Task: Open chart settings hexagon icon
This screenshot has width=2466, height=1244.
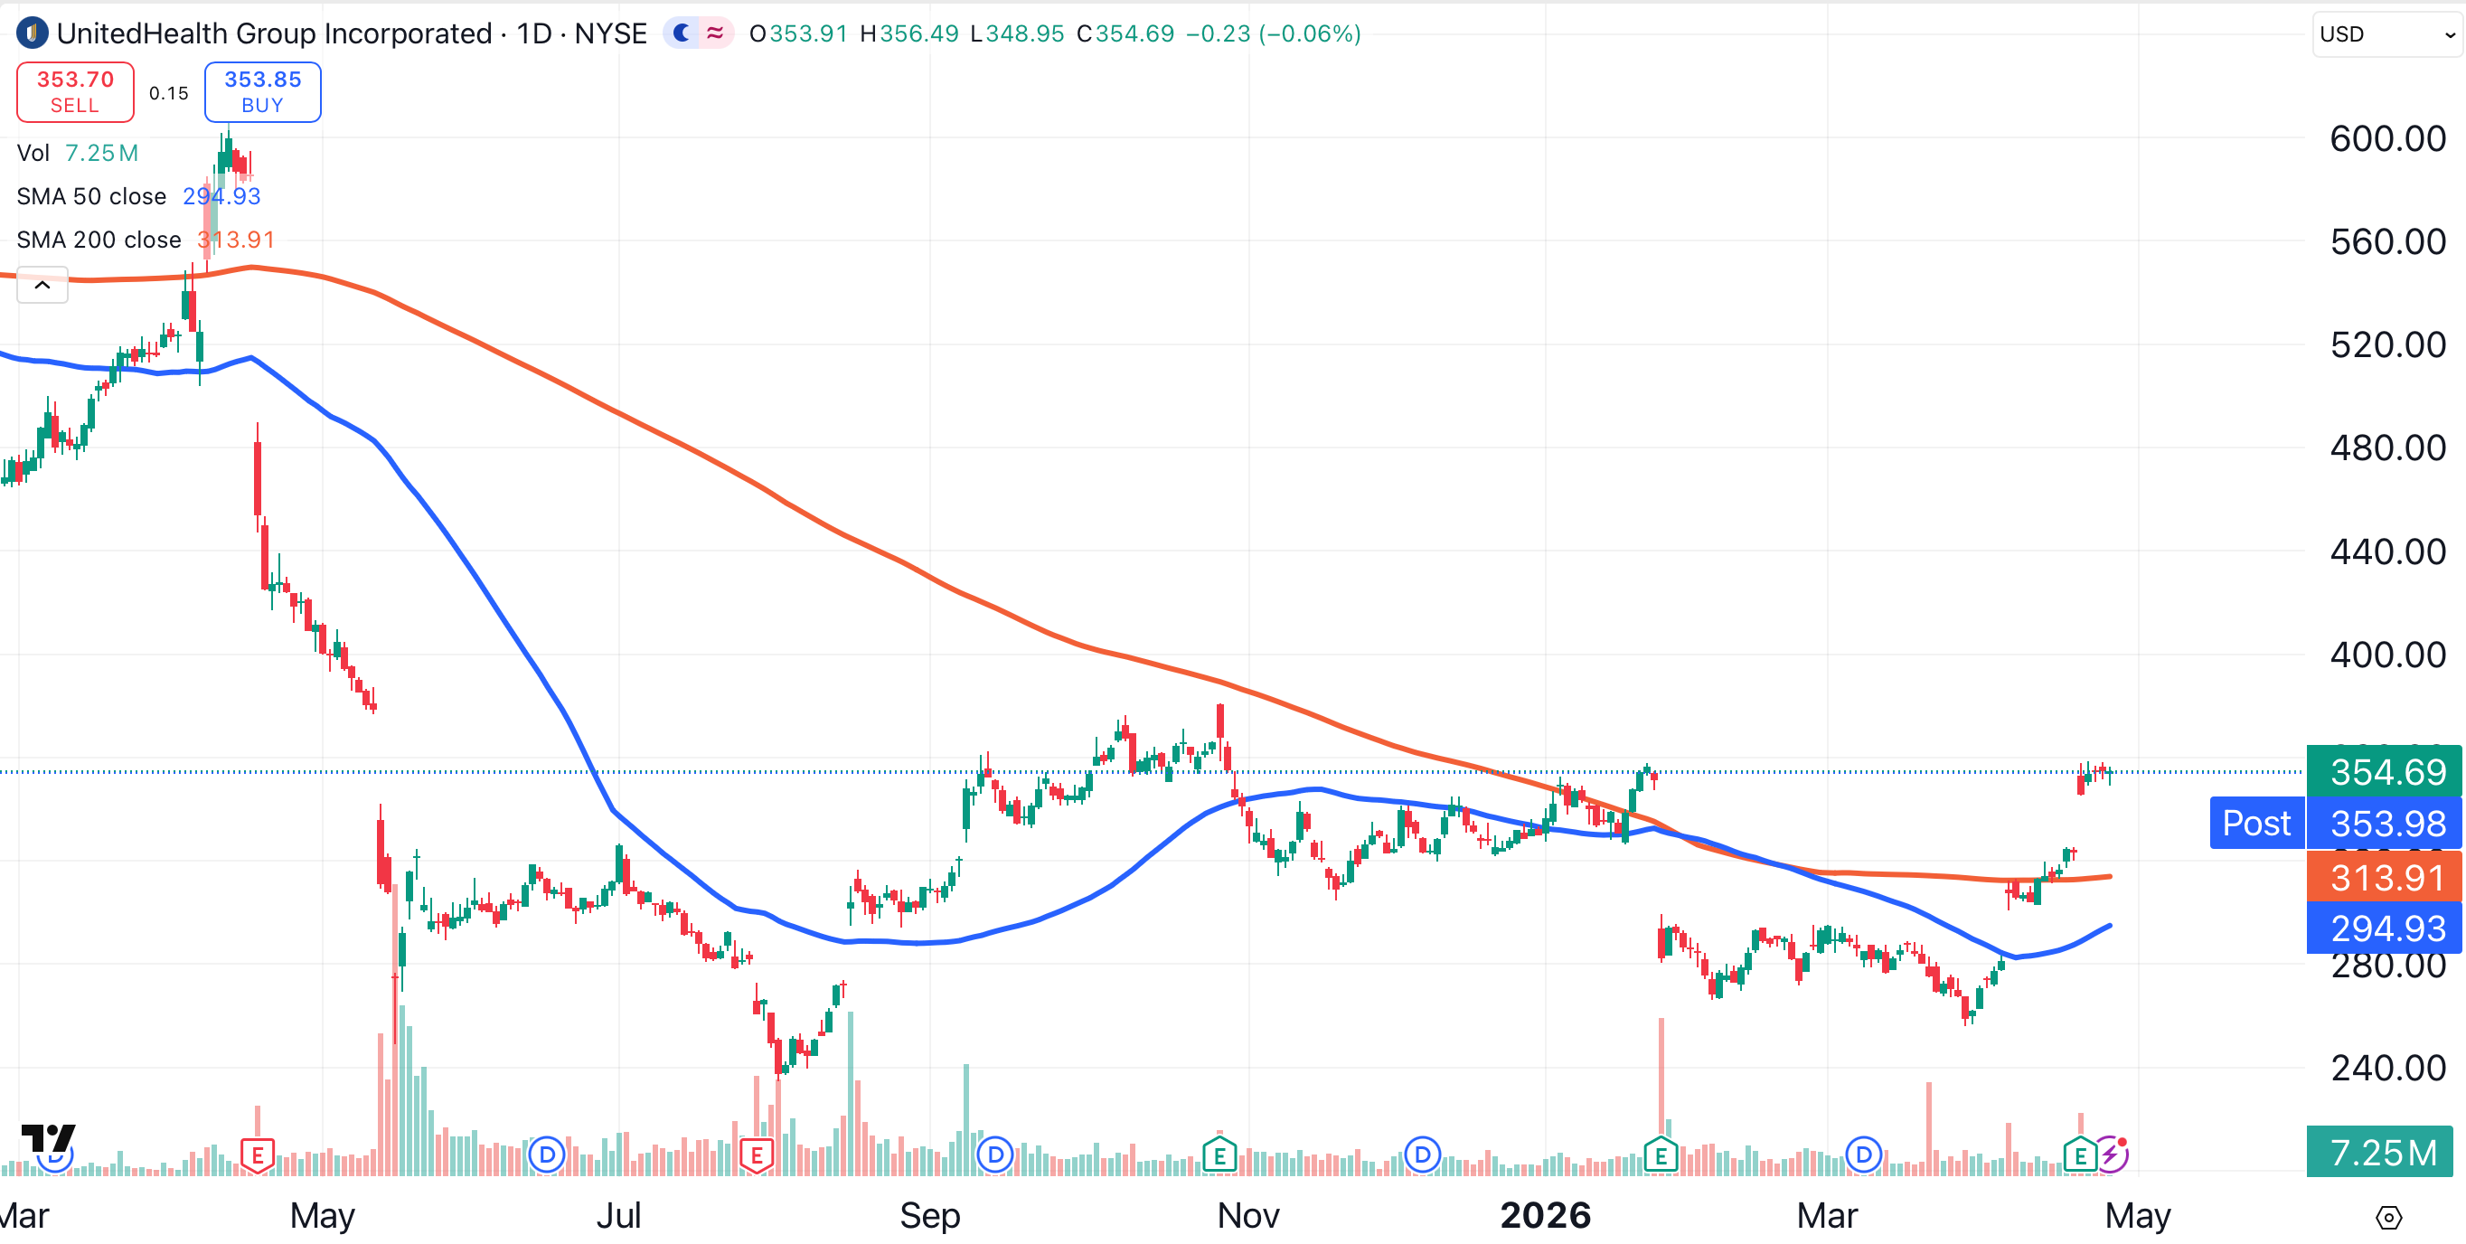Action: click(2388, 1217)
